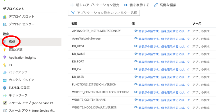This screenshot has width=216, height=112.
Task: Click the バックアップ cloud icon
Action: (5, 72)
